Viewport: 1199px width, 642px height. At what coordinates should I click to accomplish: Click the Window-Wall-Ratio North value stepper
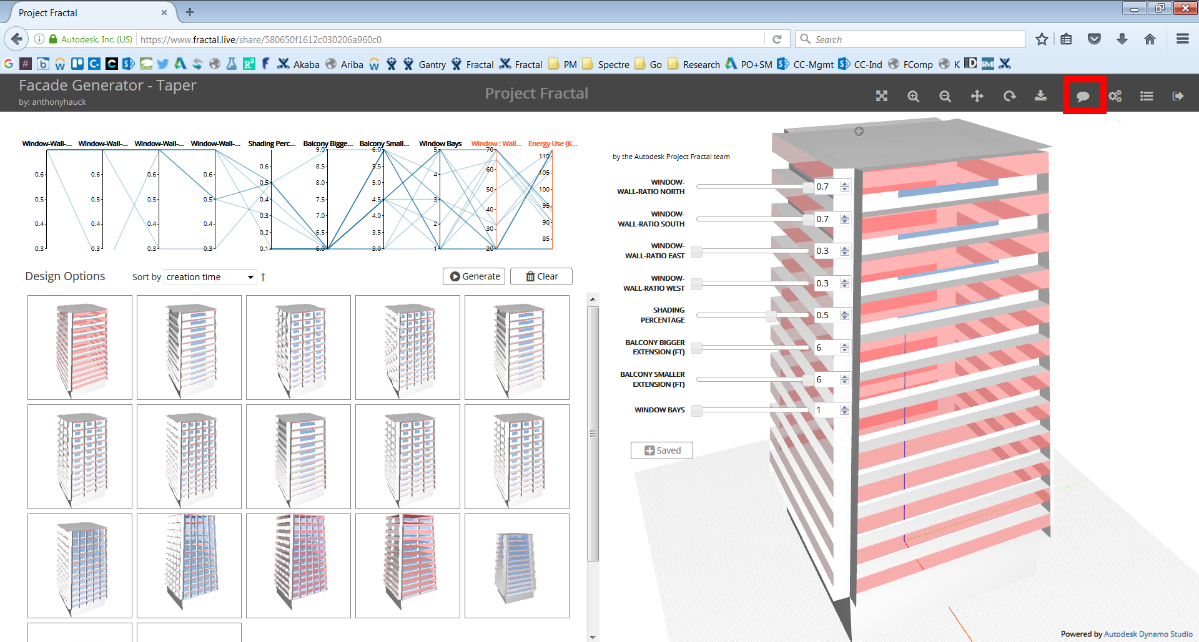click(x=845, y=187)
